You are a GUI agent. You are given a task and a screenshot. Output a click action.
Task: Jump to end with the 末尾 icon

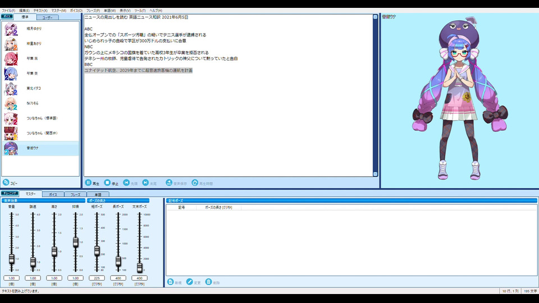[x=145, y=183]
